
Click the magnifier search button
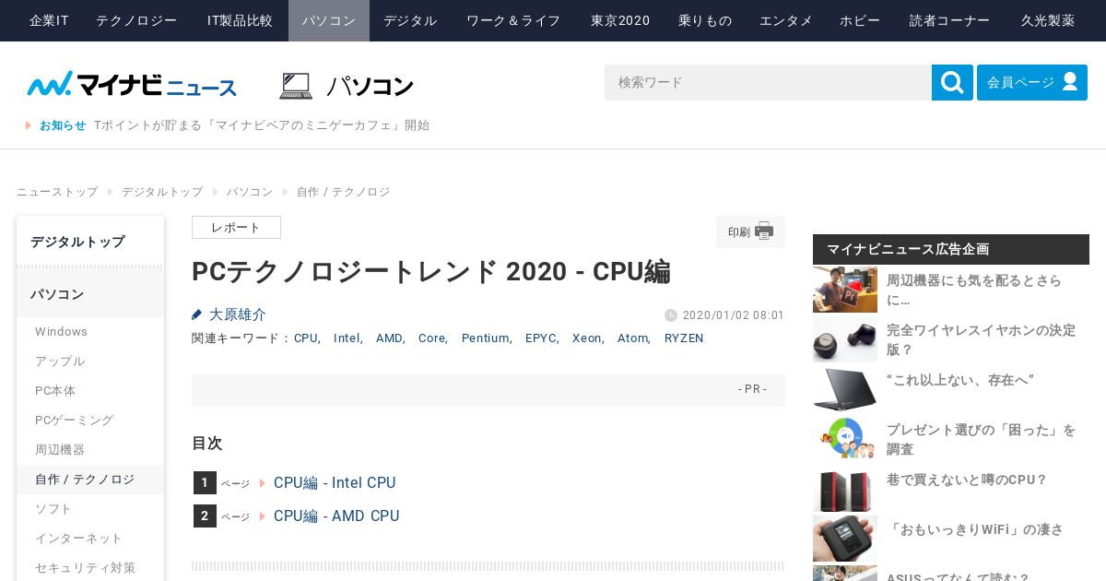point(952,83)
